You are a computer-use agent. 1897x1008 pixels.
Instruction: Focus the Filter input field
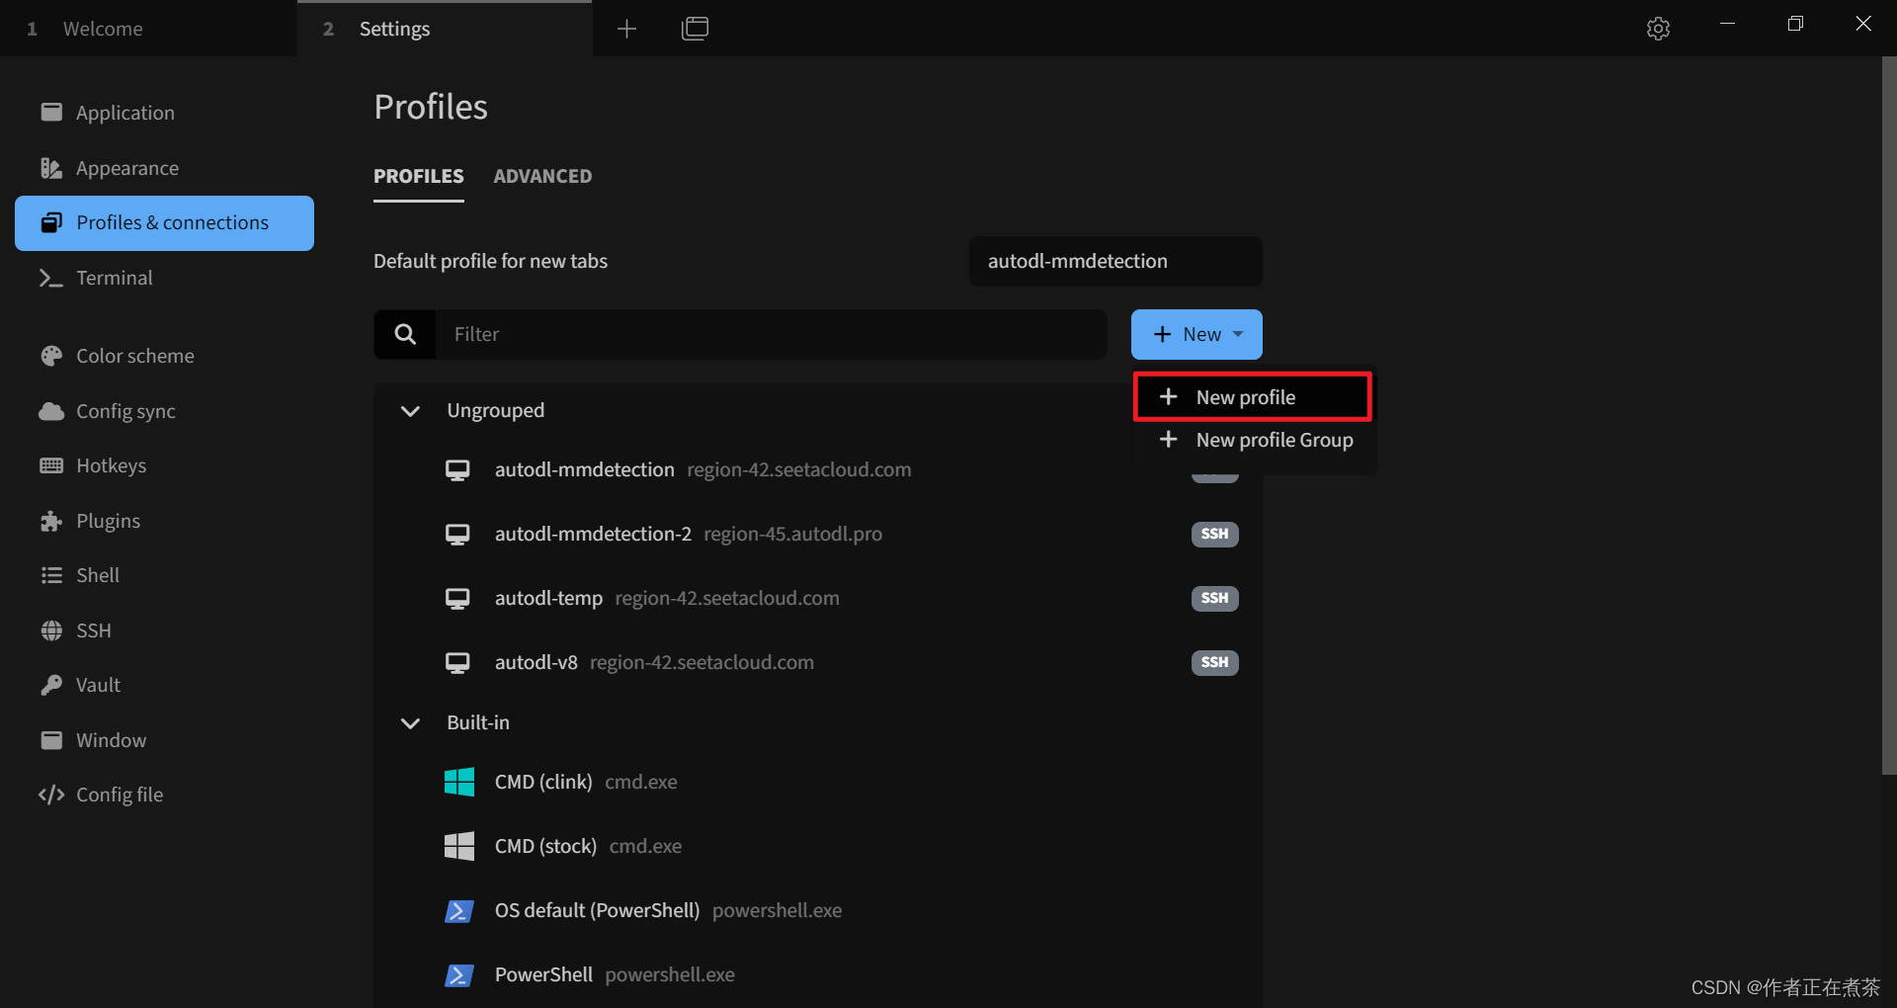pos(771,334)
